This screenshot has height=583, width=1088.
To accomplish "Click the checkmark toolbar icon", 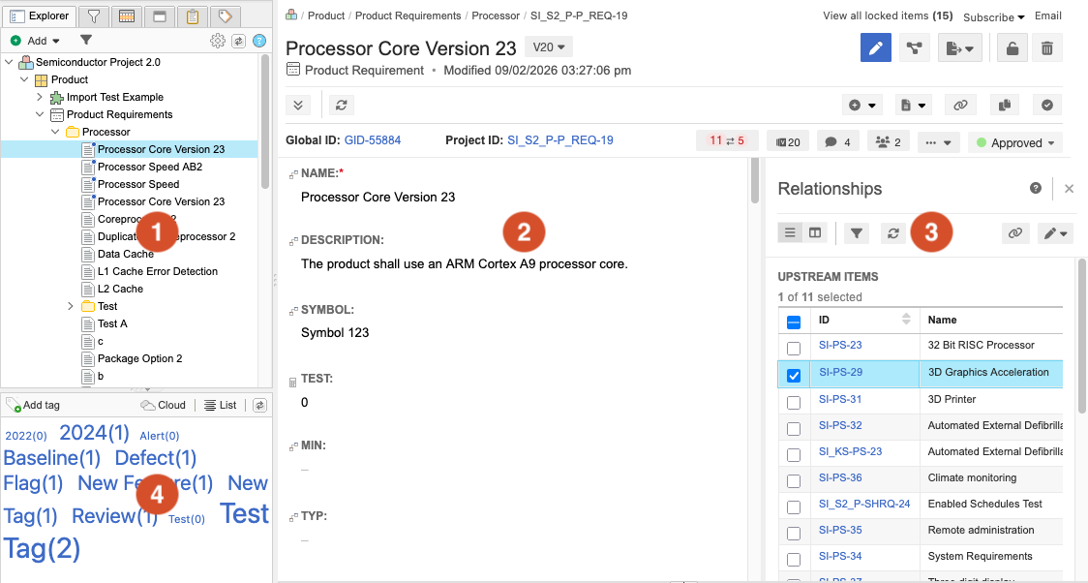I will tap(1047, 105).
